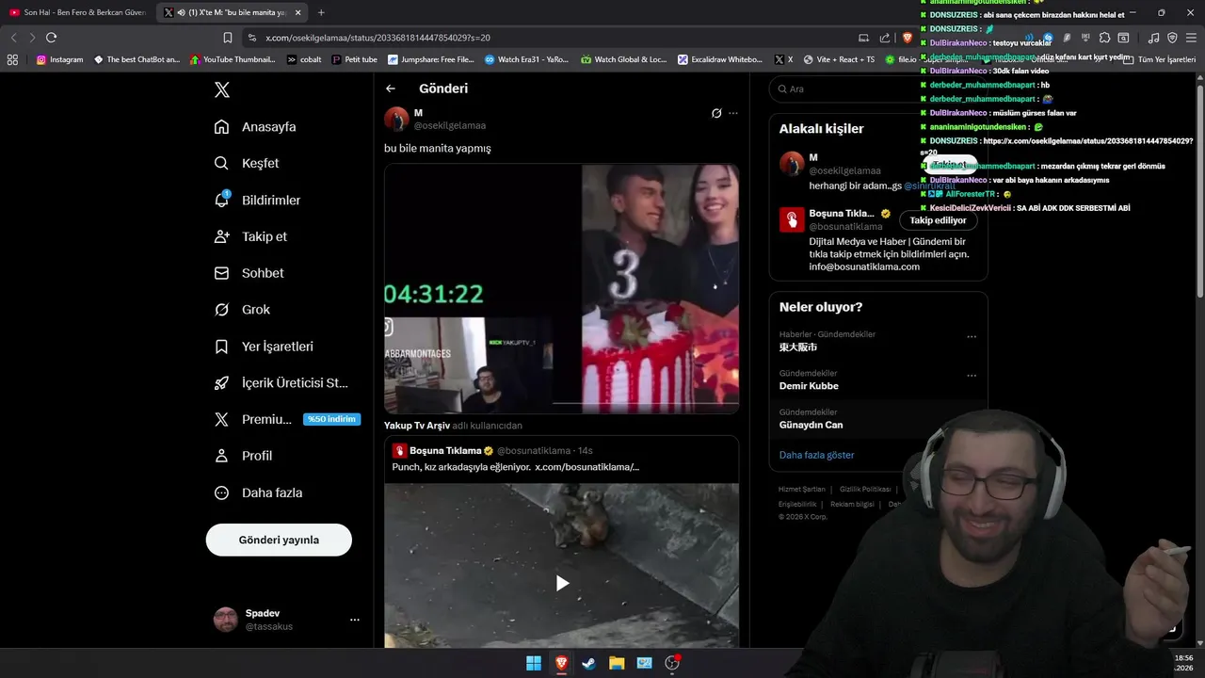Click @osekilgelamaa handle on the post
The image size is (1205, 678).
(x=450, y=125)
